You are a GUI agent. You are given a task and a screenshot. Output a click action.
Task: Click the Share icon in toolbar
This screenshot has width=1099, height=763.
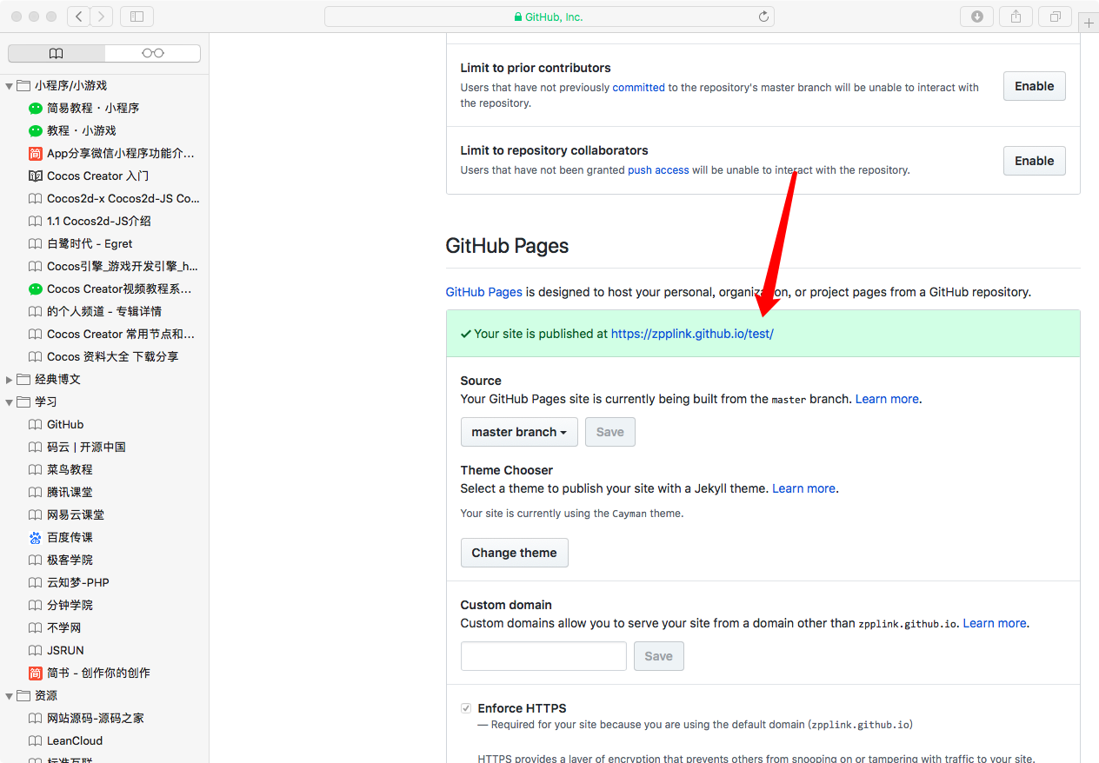point(1016,17)
